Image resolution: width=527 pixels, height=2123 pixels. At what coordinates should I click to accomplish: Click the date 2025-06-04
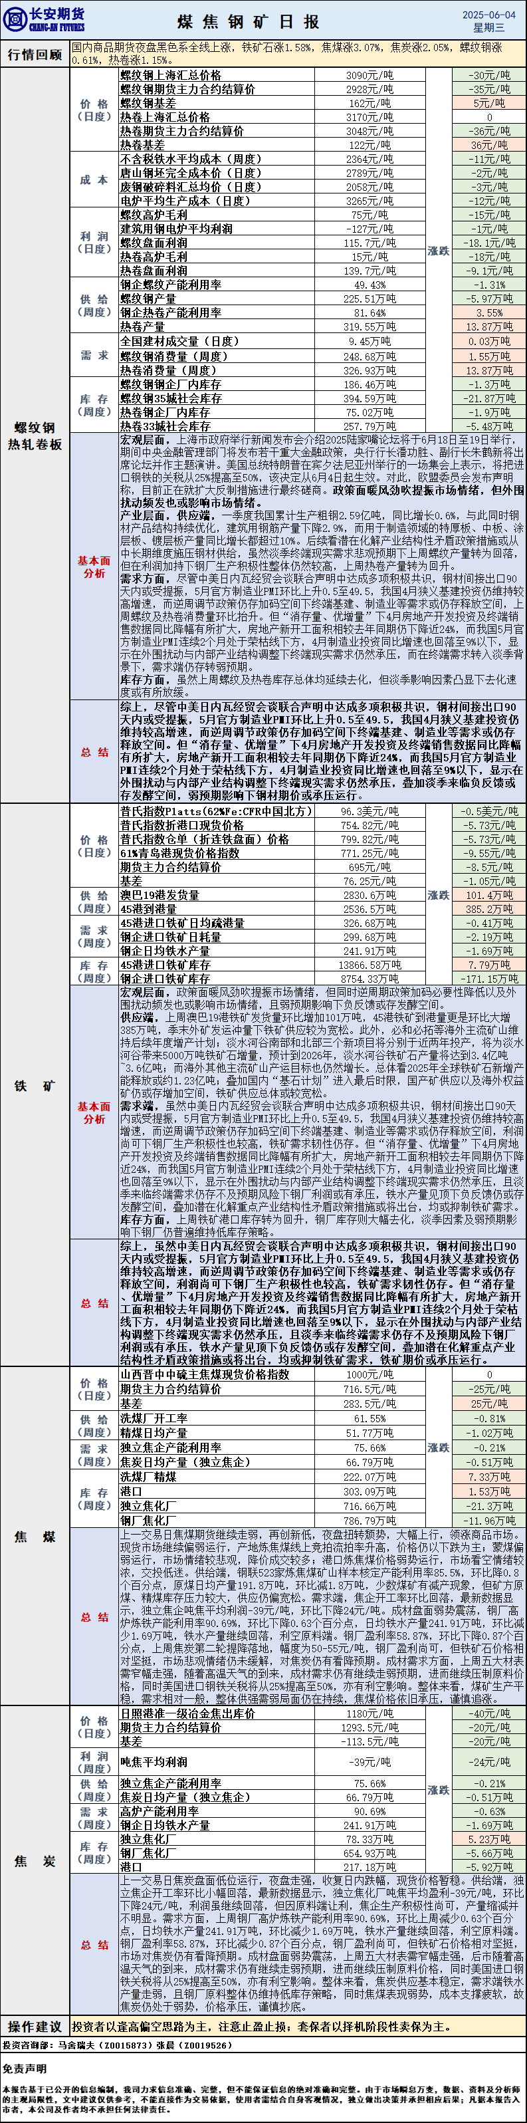(488, 15)
